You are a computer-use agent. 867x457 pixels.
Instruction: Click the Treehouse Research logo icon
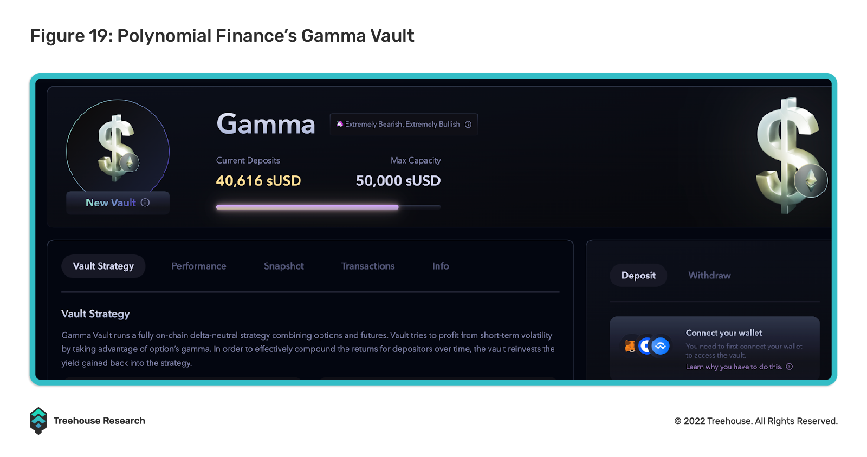[x=38, y=421]
